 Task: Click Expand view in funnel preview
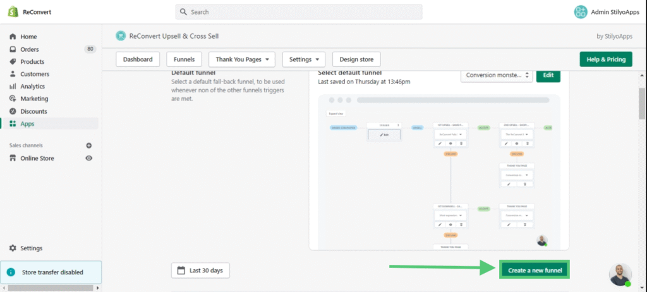[x=336, y=113]
